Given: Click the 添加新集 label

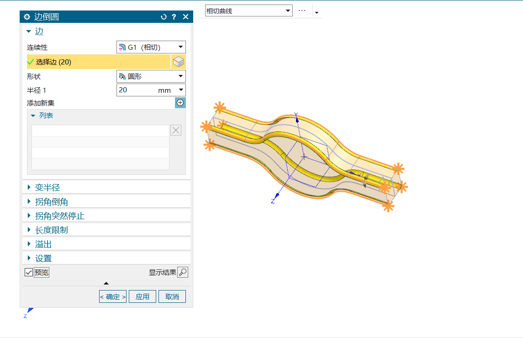Looking at the screenshot, I should click(41, 103).
